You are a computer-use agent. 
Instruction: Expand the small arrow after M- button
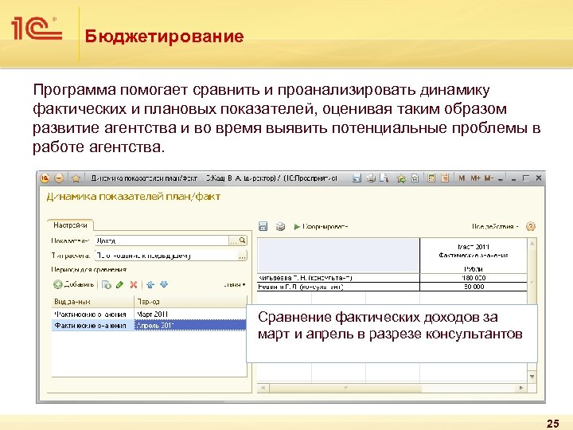(x=501, y=179)
